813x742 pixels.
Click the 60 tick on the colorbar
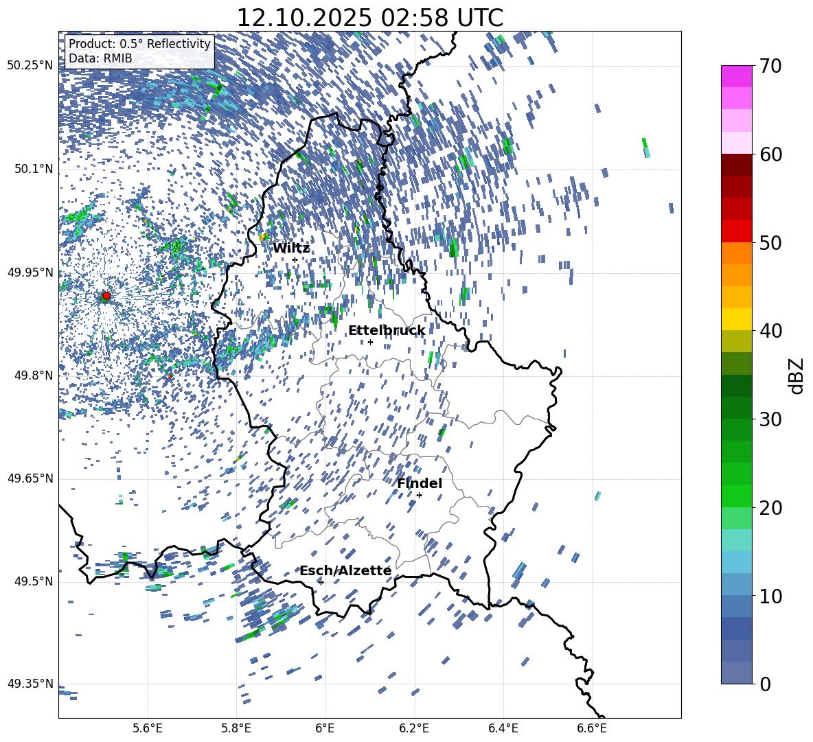tap(770, 154)
